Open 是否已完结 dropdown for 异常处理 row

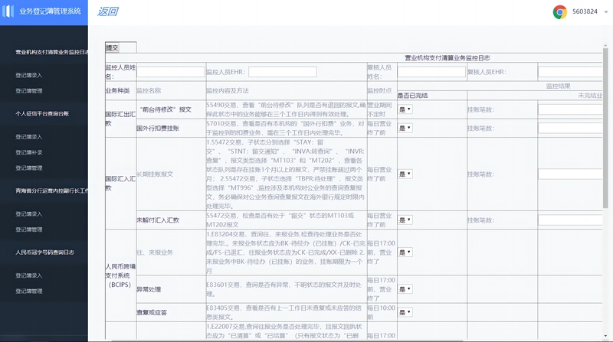(405, 289)
